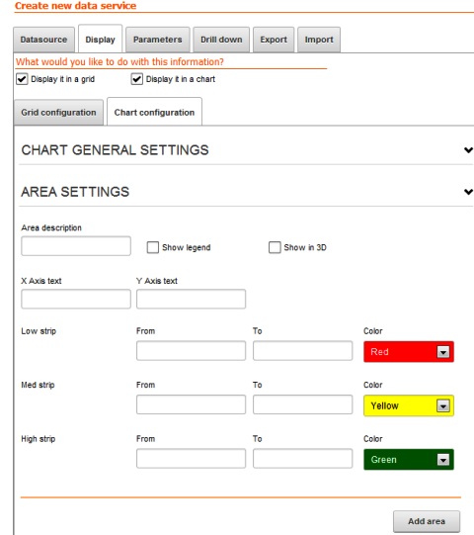The height and width of the screenshot is (535, 474).
Task: Open the Import tab
Action: click(x=319, y=40)
